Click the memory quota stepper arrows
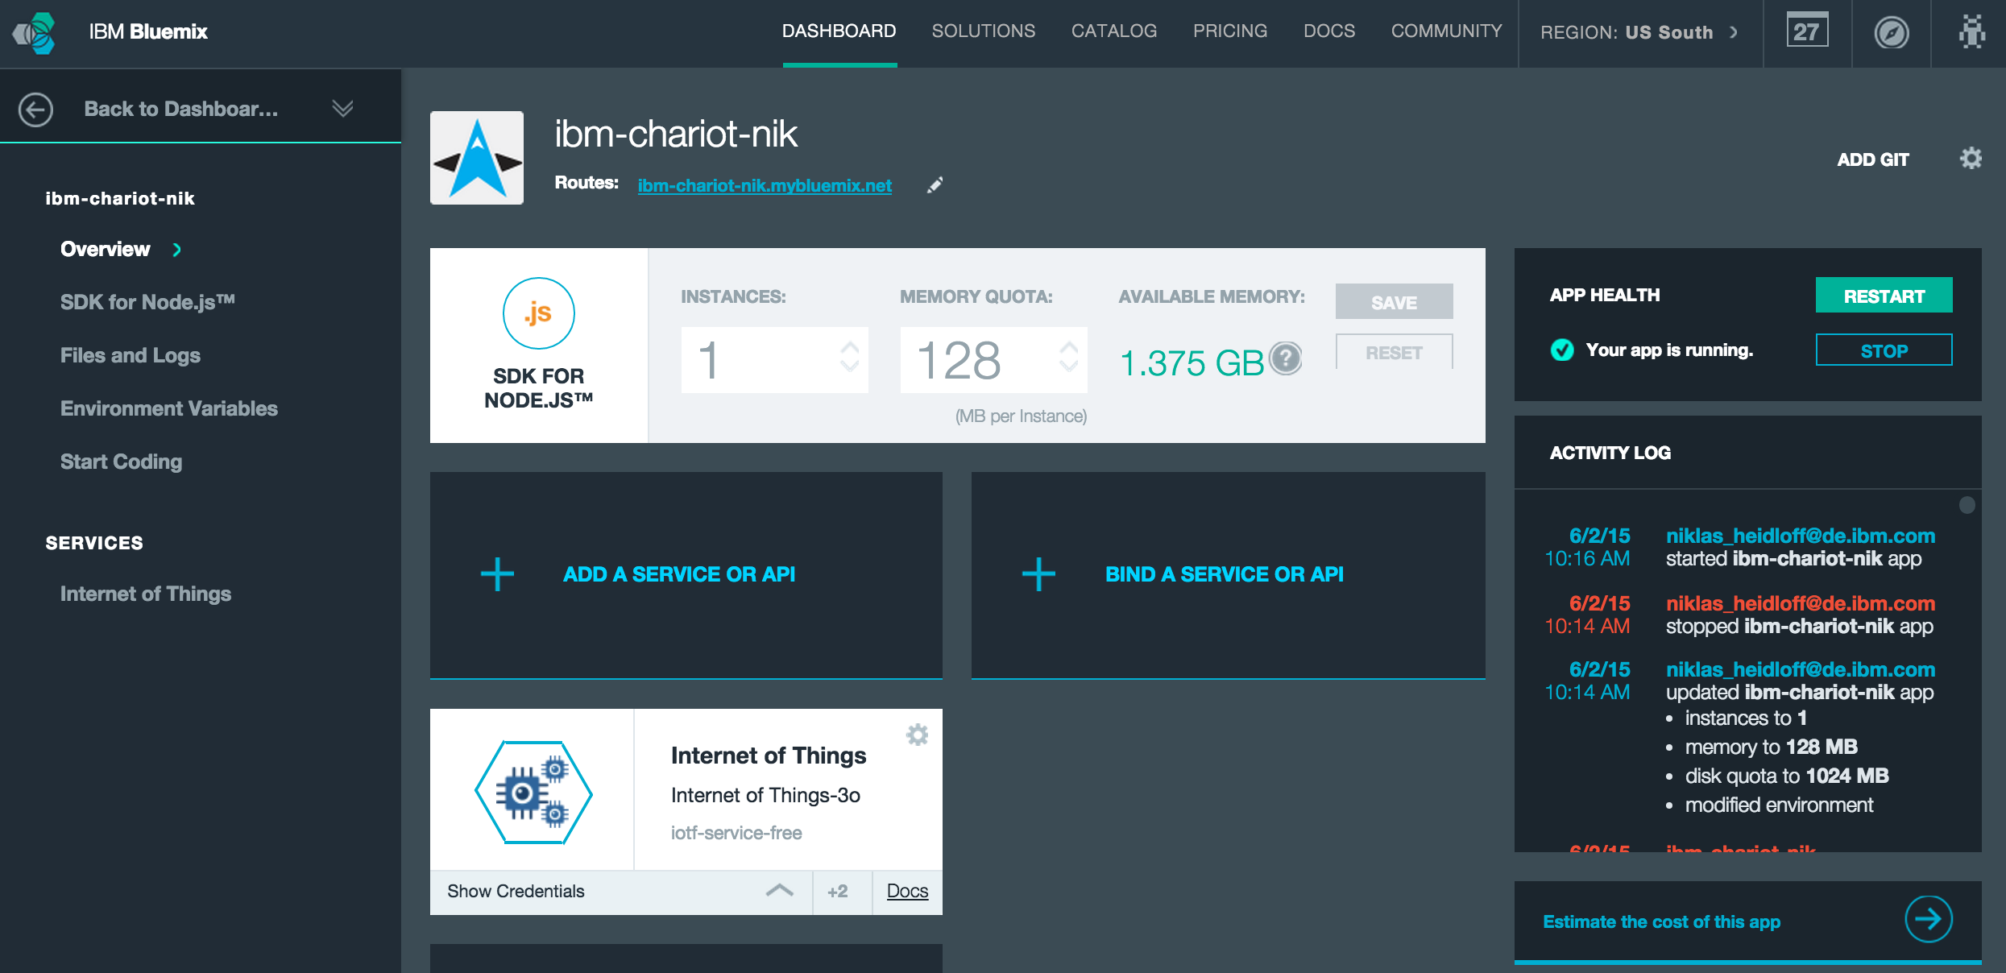The height and width of the screenshot is (973, 2006). pyautogui.click(x=1069, y=356)
